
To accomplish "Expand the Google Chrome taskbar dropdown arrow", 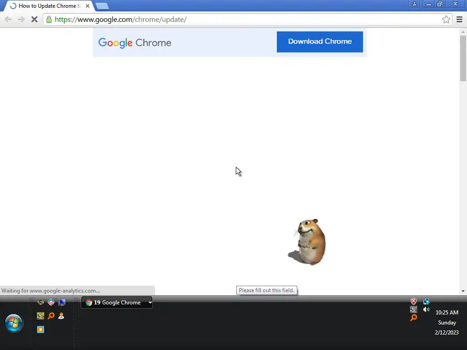I will pyautogui.click(x=150, y=303).
